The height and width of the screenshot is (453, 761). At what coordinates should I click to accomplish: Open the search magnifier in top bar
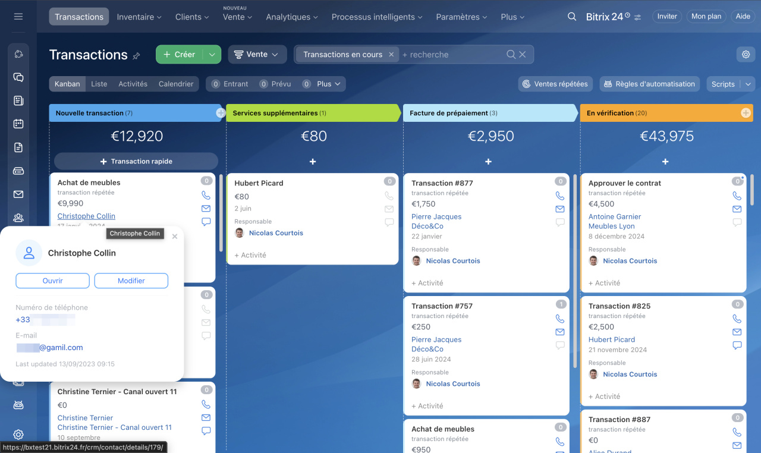[572, 17]
